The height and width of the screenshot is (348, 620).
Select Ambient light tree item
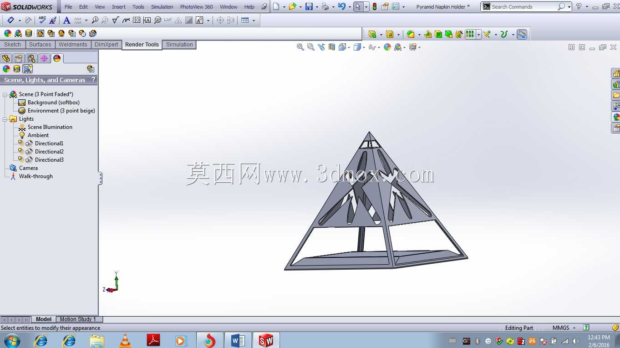pos(38,135)
